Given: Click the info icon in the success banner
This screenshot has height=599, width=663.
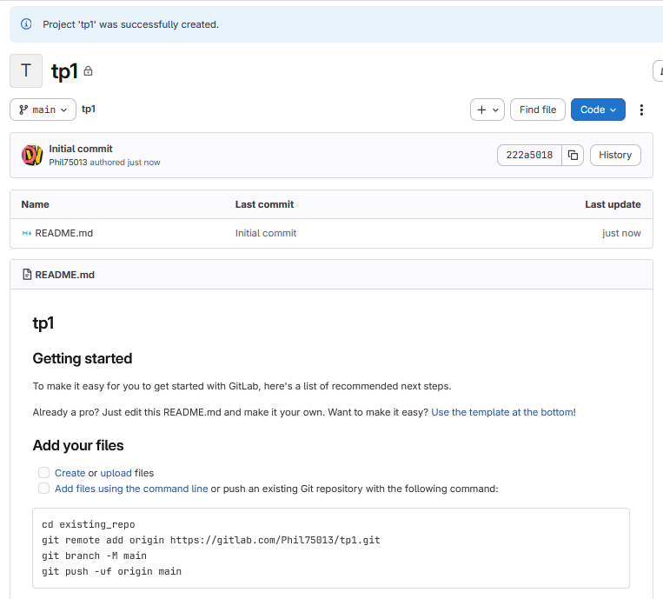Looking at the screenshot, I should [26, 24].
